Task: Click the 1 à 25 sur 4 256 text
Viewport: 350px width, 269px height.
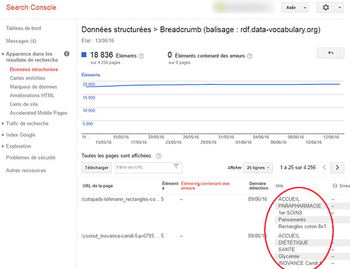Action: tap(297, 167)
